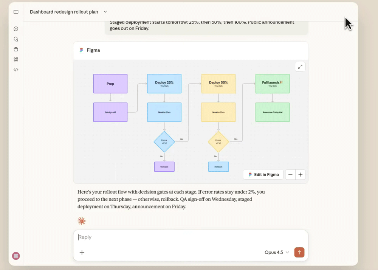Click the Edit in Figma button
The image size is (378, 270).
263,174
